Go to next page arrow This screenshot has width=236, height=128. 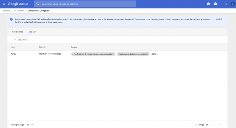click(221, 125)
